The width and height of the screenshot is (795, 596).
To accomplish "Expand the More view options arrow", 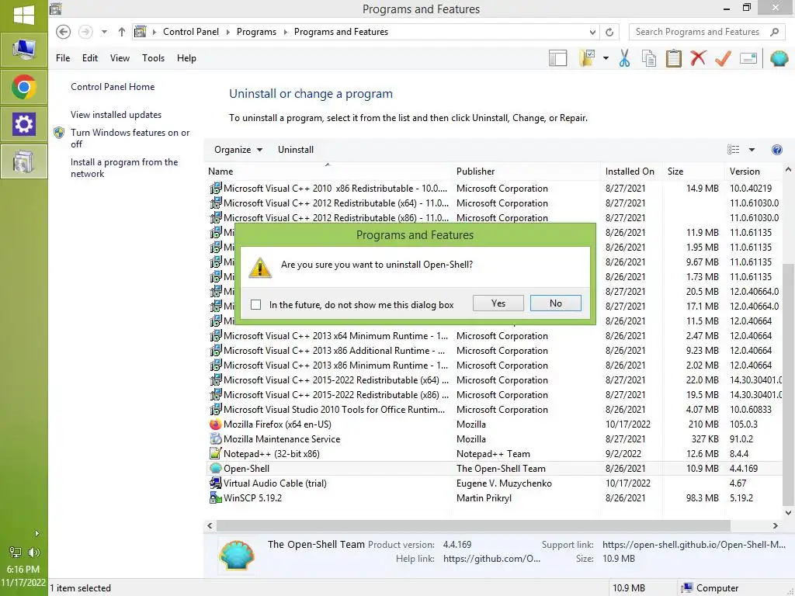I will click(x=752, y=150).
